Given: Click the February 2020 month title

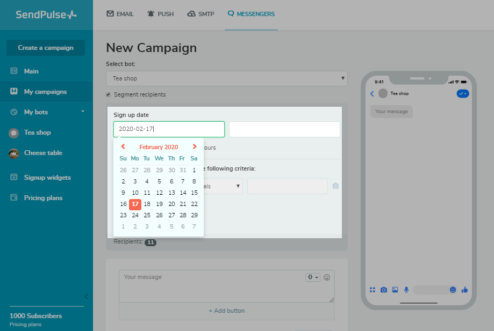Looking at the screenshot, I should click(x=159, y=147).
